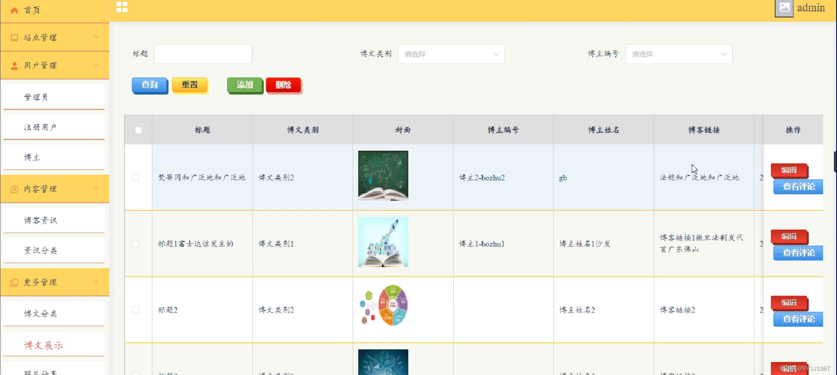Click 编辑 for row 标题1富士达该发生的

point(789,237)
